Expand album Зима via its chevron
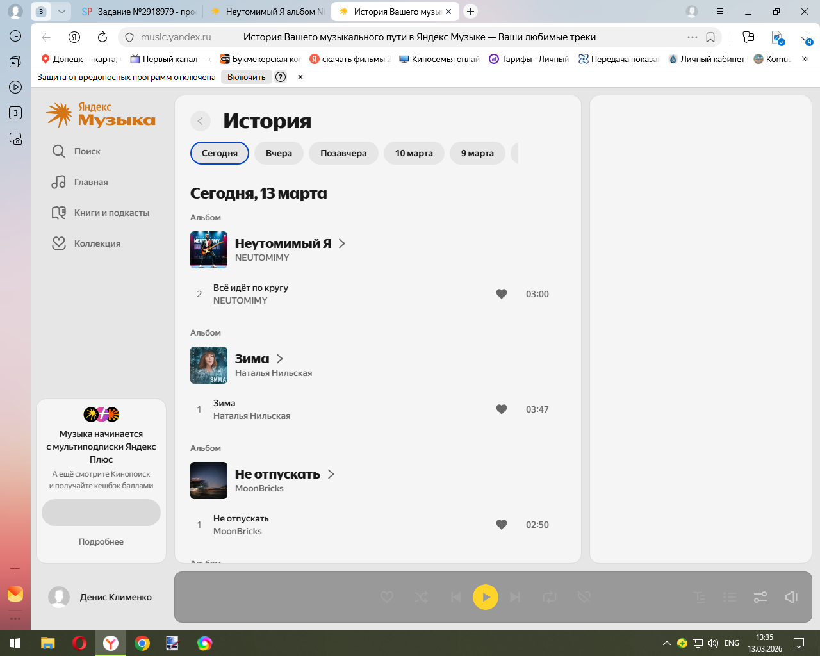Viewport: 820px width, 656px height. click(280, 359)
